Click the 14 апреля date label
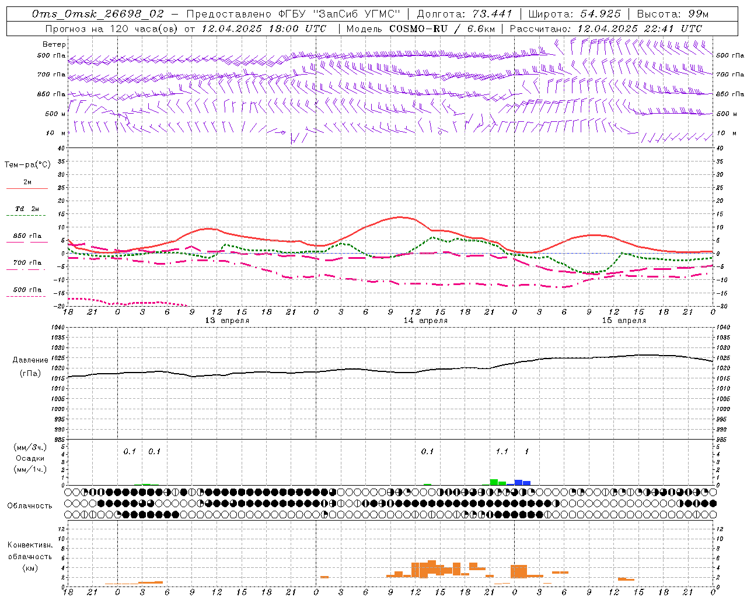Image resolution: width=747 pixels, height=597 pixels. (425, 321)
